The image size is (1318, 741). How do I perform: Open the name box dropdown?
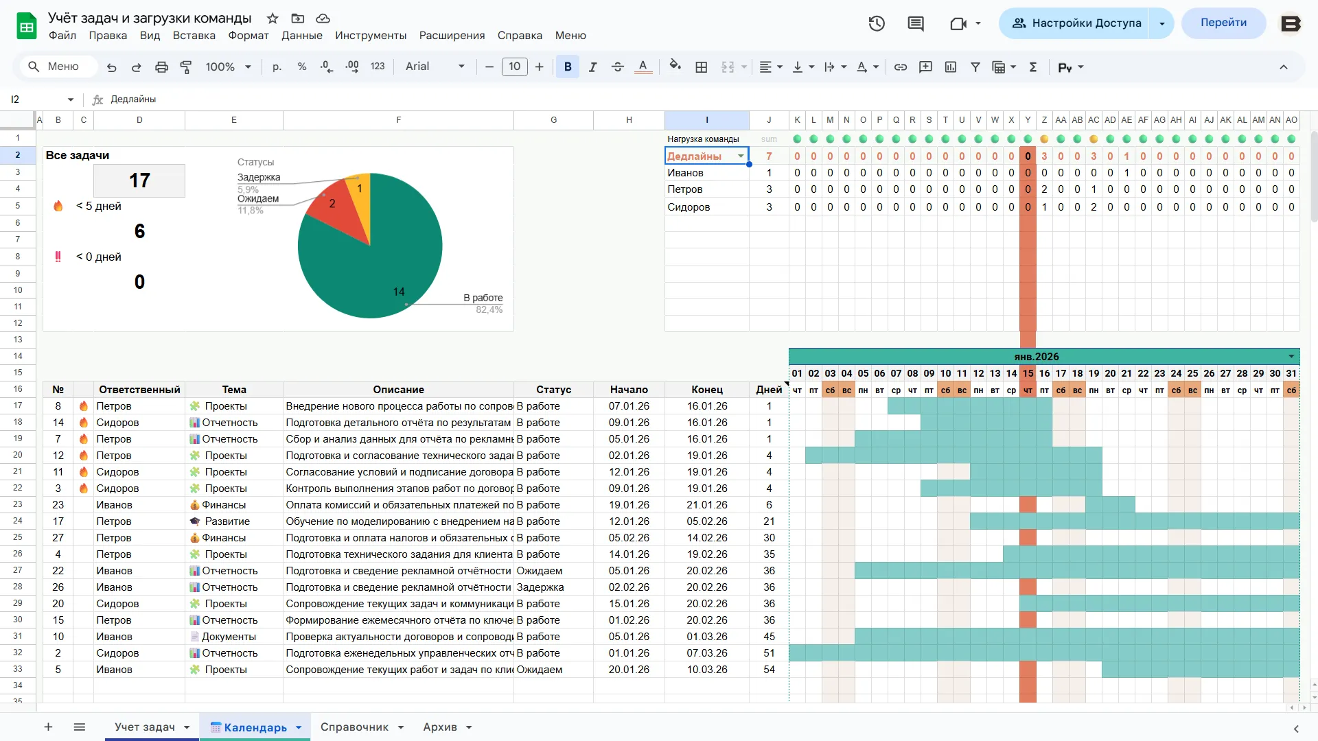pyautogui.click(x=70, y=99)
